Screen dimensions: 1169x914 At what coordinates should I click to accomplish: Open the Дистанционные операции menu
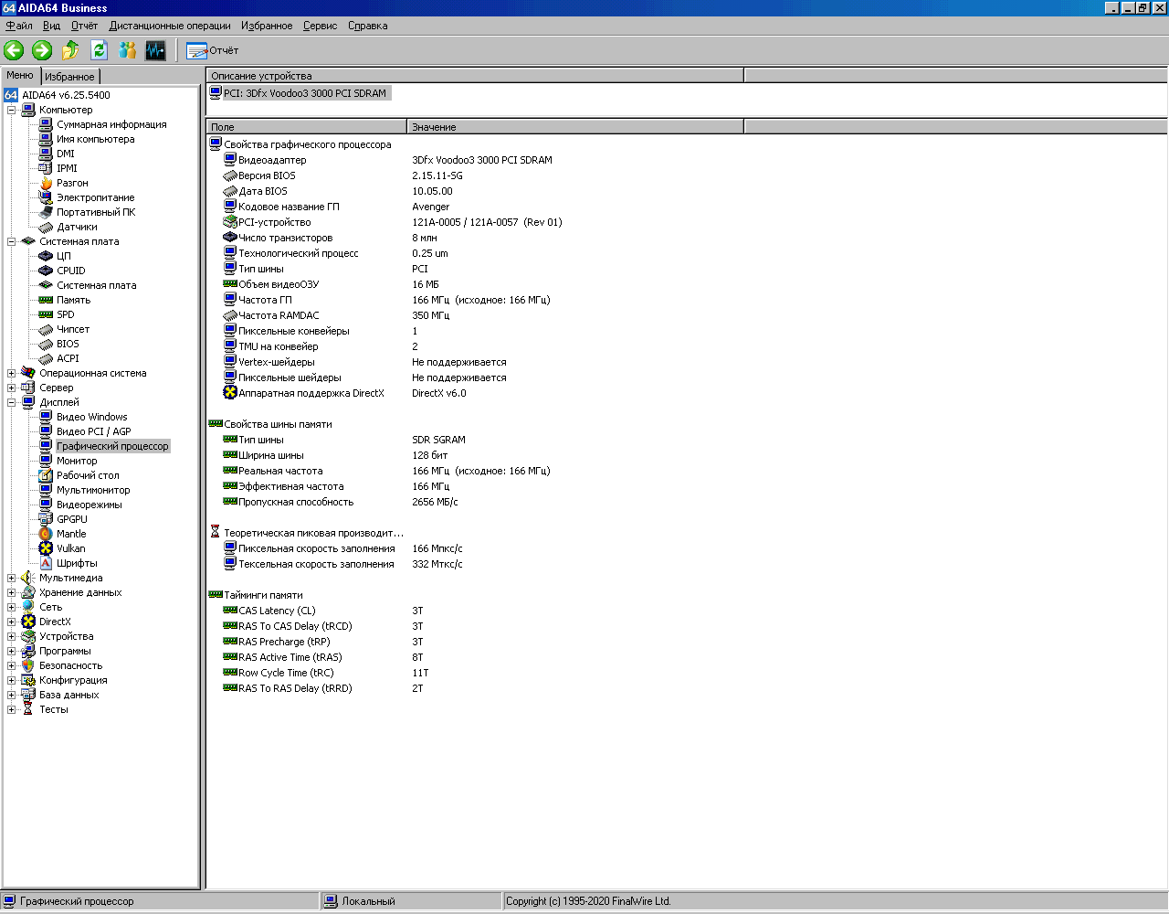170,26
